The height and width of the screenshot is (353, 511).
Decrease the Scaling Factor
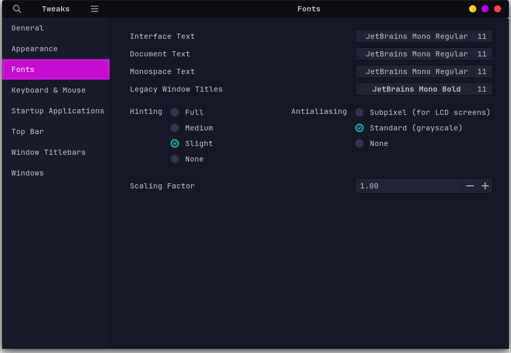click(x=470, y=186)
